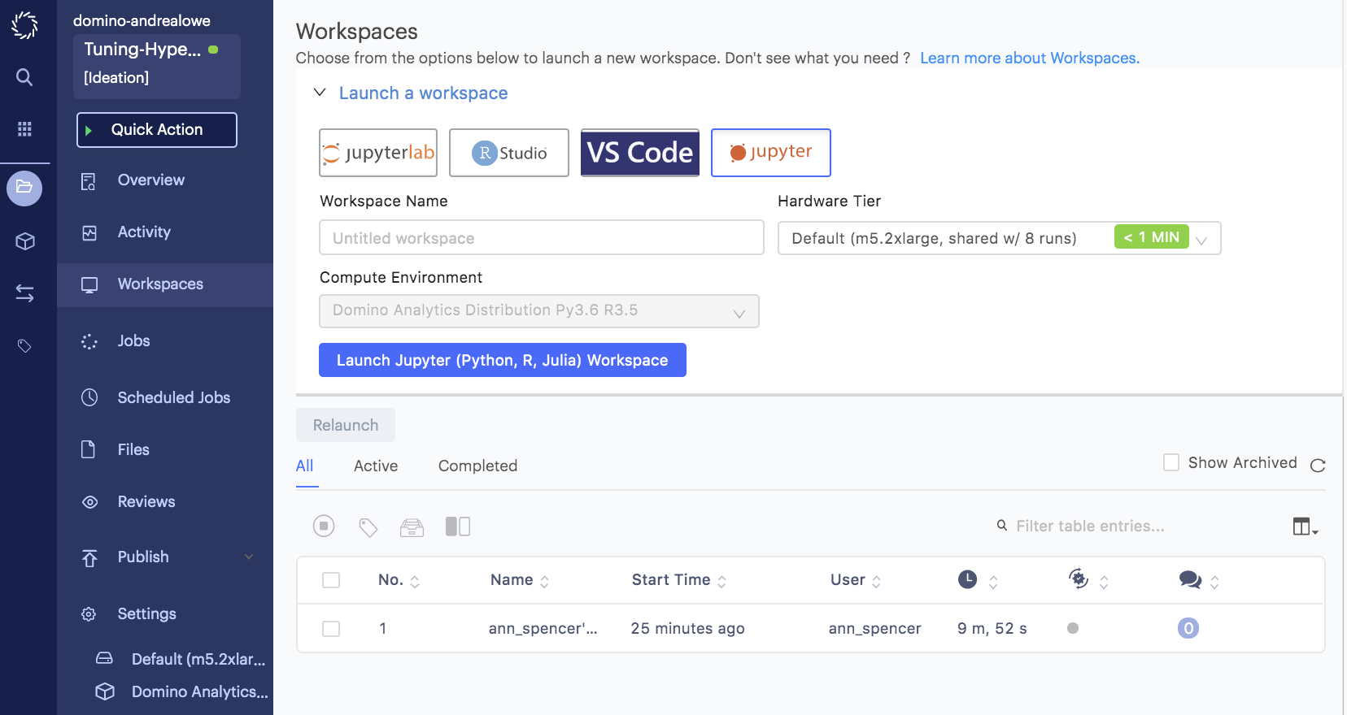Screen dimensions: 1347x715
Task: Switch to the All tab
Action: 305,466
